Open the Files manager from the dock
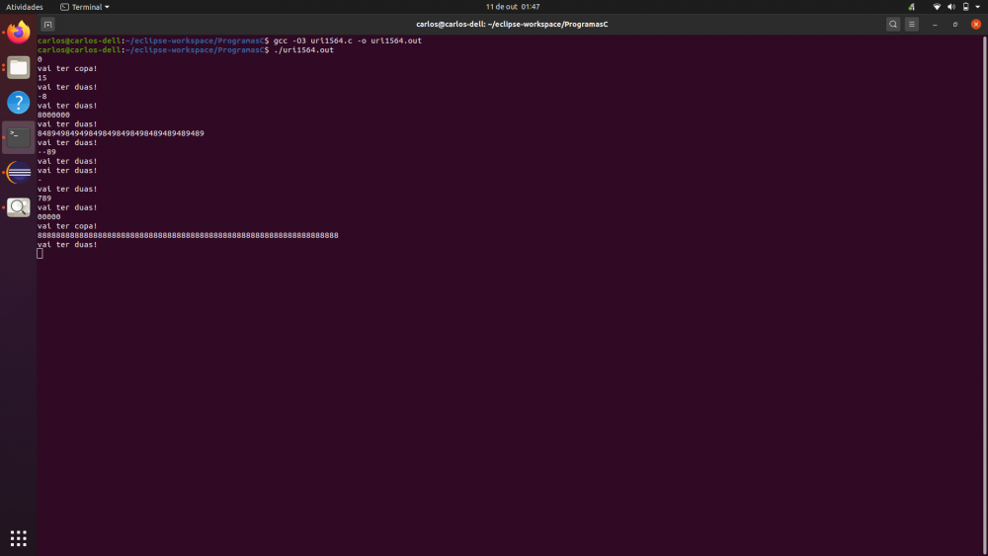Screen dimensions: 988x556 click(x=19, y=67)
